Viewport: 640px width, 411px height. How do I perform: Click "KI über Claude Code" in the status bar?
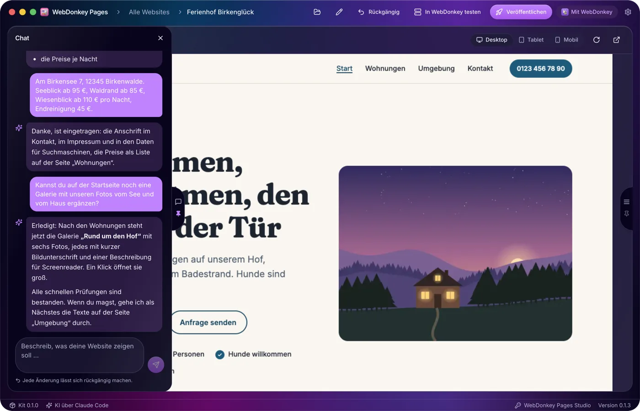(77, 405)
